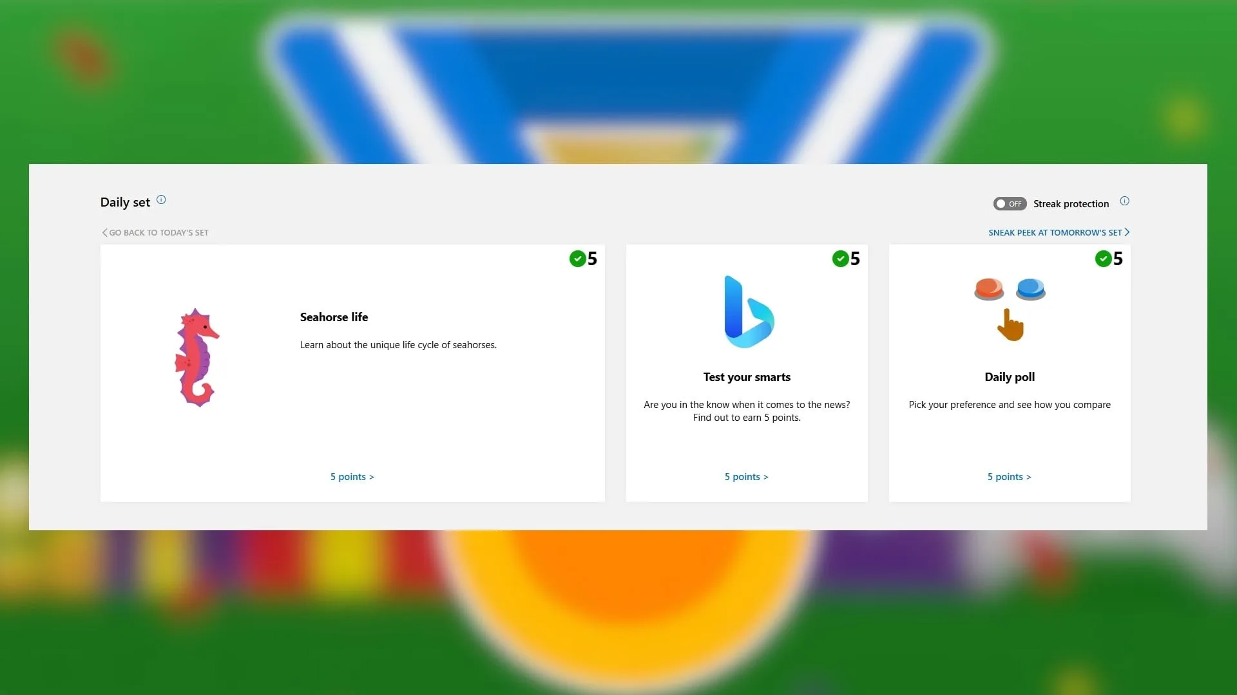
Task: Open sneak peek at tomorrow's set
Action: (x=1059, y=233)
